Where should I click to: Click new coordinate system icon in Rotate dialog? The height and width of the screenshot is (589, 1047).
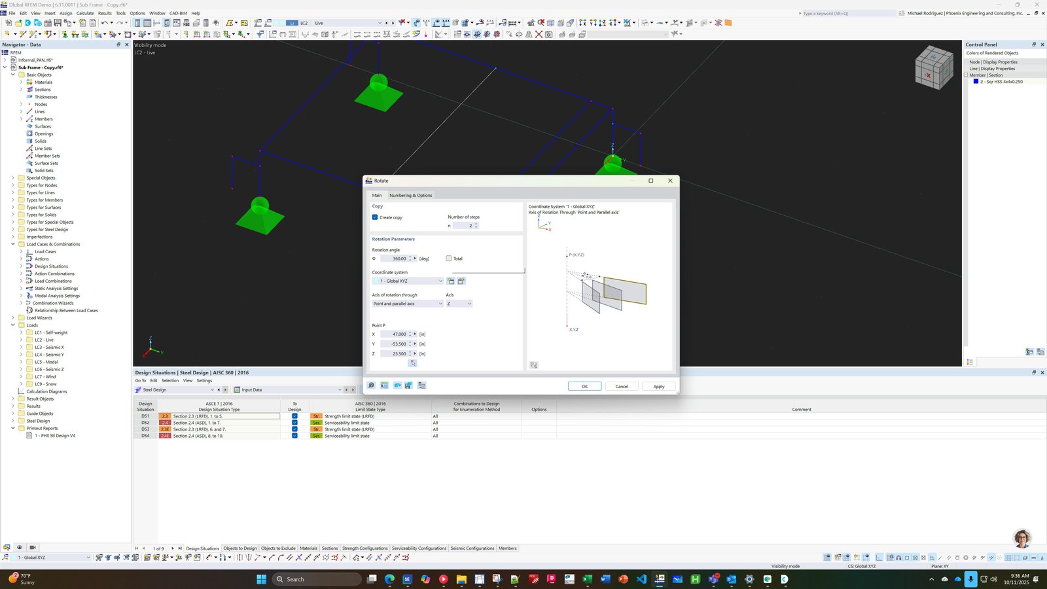point(450,281)
